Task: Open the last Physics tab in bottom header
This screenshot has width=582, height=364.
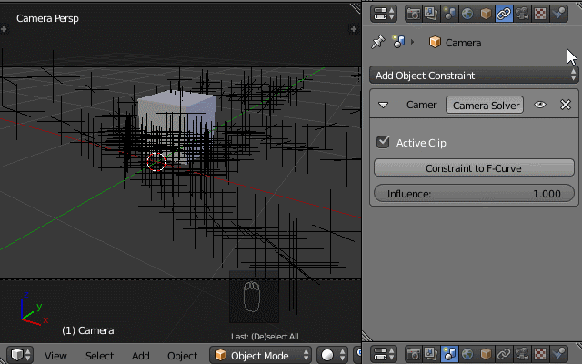Action: pos(558,354)
